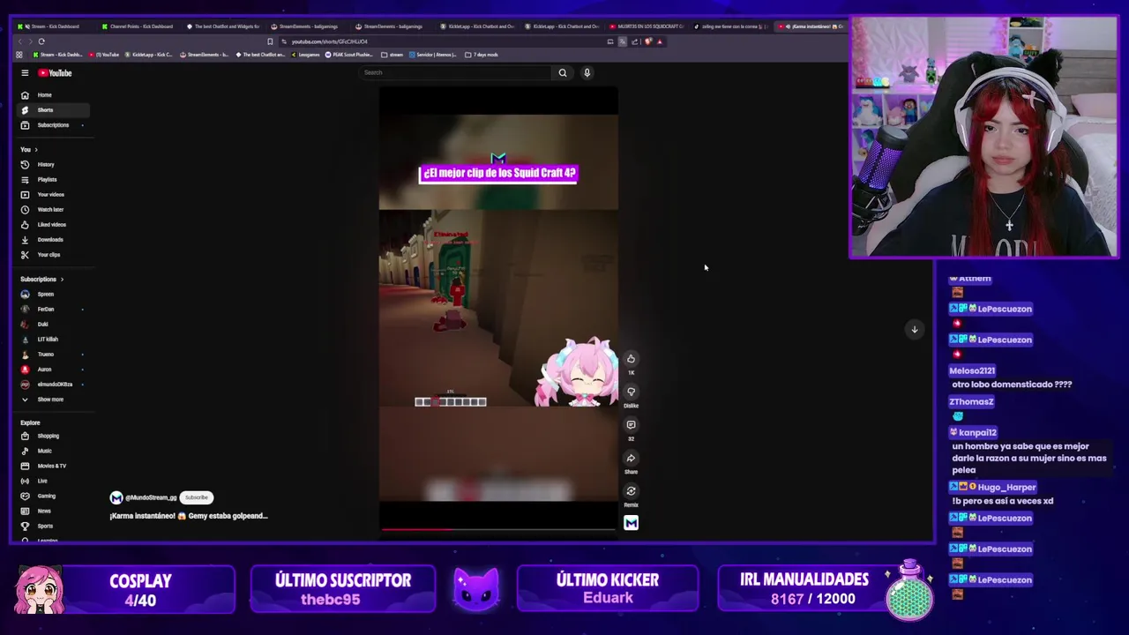Expand Show more subscriptions
This screenshot has width=1129, height=635.
53,400
